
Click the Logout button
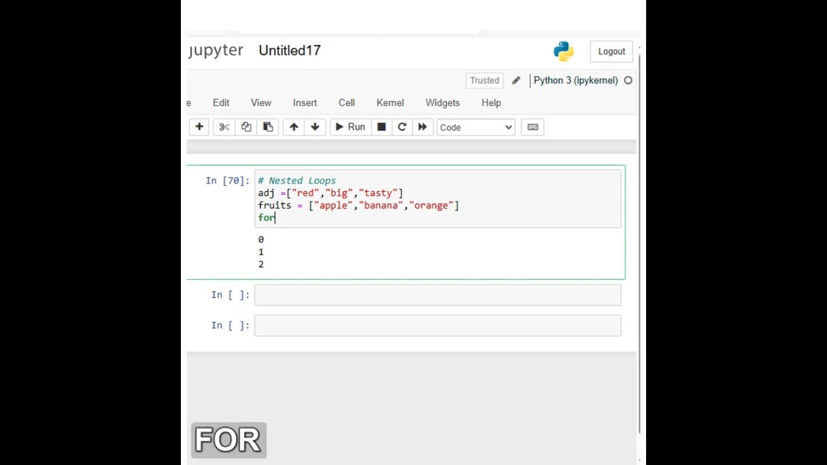[x=611, y=52]
